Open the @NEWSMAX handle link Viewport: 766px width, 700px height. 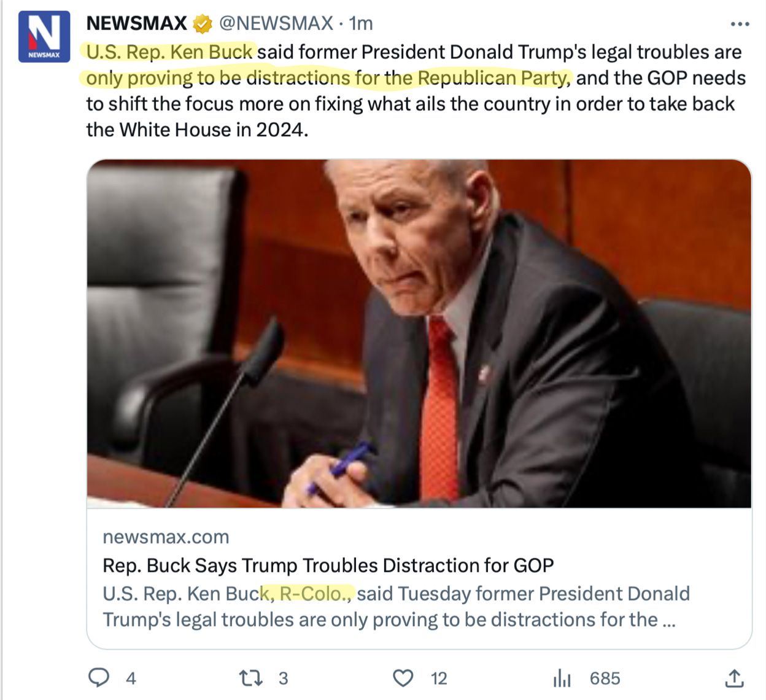[x=276, y=23]
